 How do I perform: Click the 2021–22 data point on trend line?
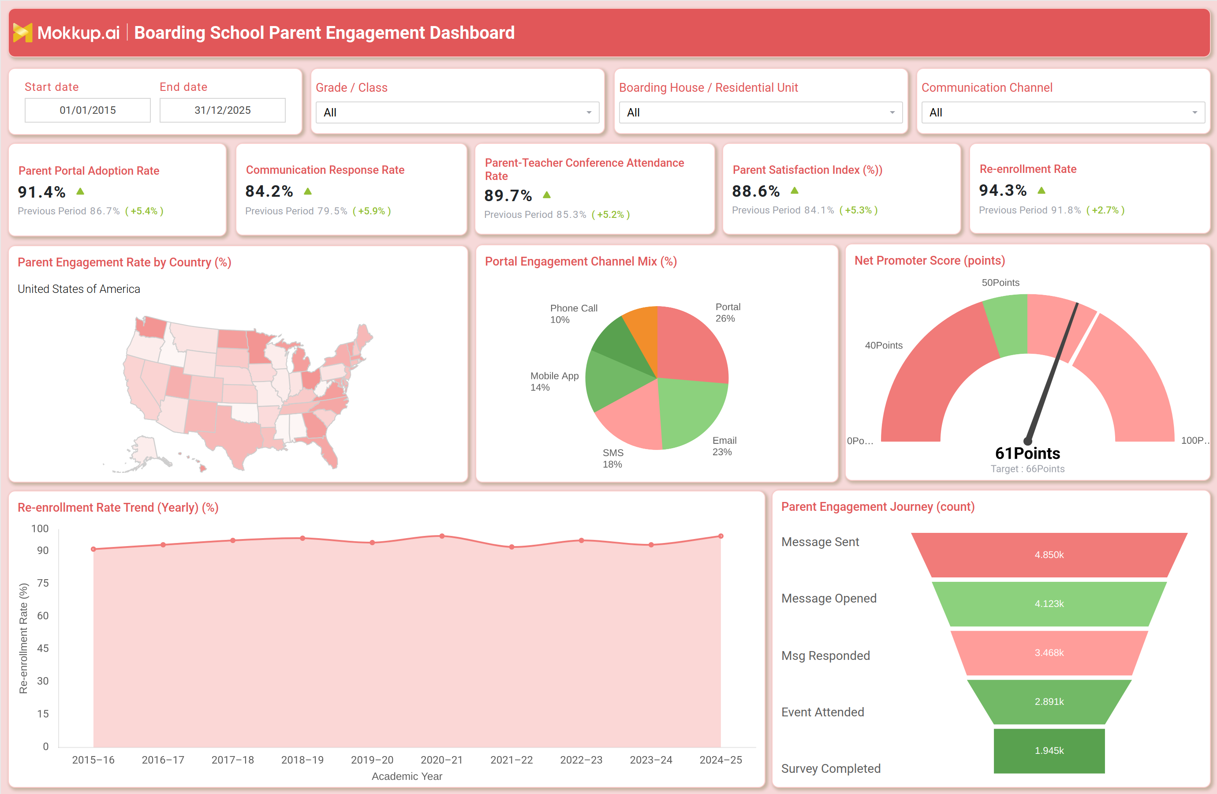pyautogui.click(x=512, y=547)
